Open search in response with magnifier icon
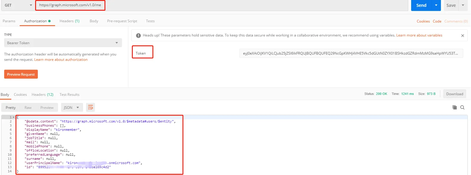Viewport: 471px width, 175px height. coord(462,107)
